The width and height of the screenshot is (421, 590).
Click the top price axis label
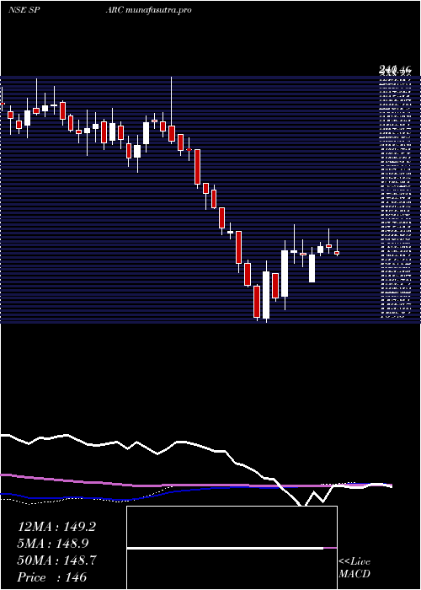pos(396,69)
